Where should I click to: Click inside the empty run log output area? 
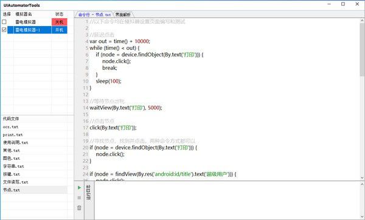tap(227, 201)
